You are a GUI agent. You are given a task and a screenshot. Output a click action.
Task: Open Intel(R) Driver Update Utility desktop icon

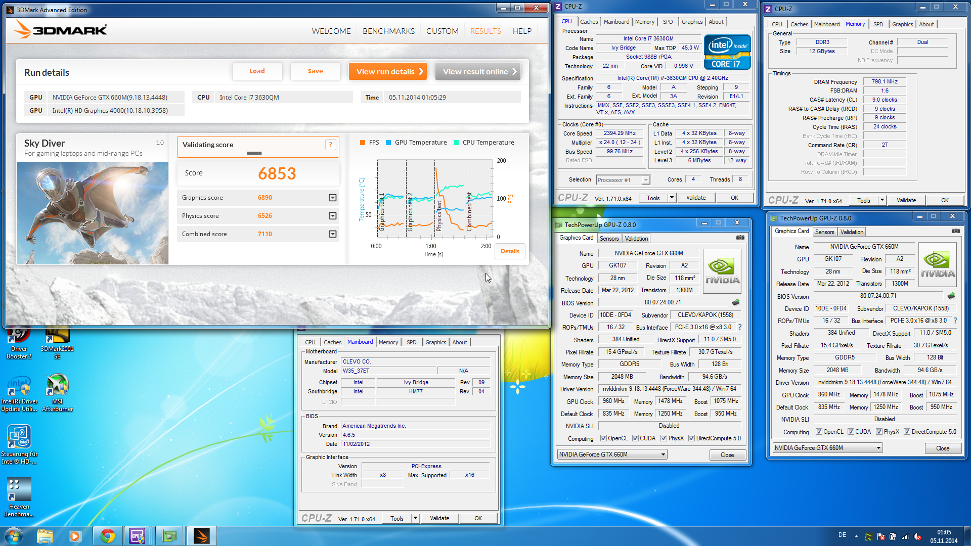pyautogui.click(x=19, y=394)
